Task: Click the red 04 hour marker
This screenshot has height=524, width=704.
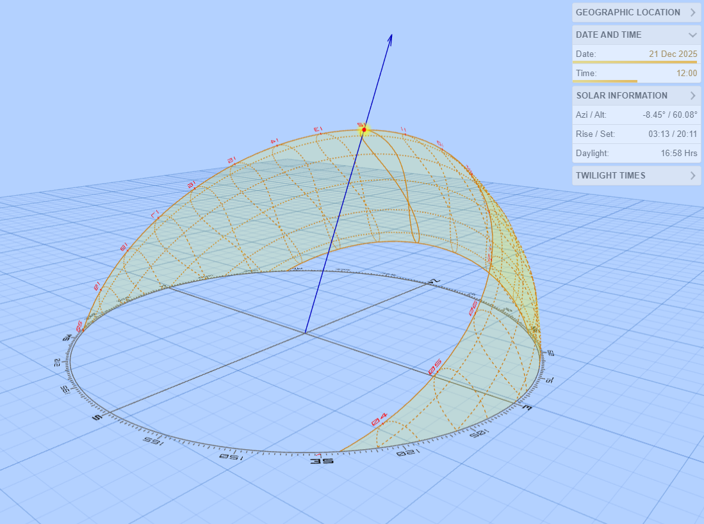Action: tap(379, 419)
